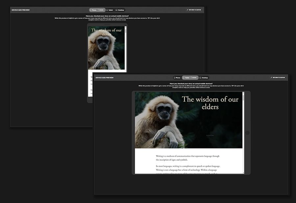Click the scroll up arrow in tablet preview
The image size is (296, 203).
click(x=243, y=93)
